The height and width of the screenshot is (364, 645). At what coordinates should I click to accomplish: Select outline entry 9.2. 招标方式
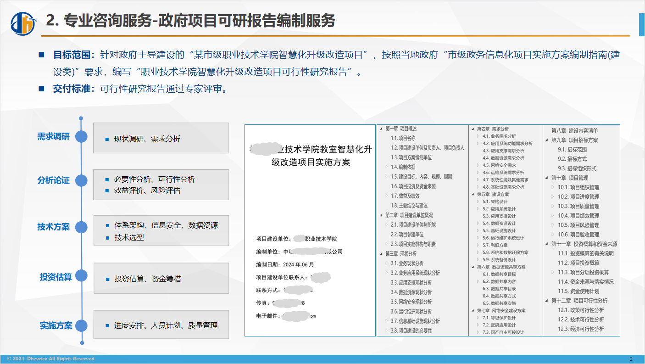point(573,159)
